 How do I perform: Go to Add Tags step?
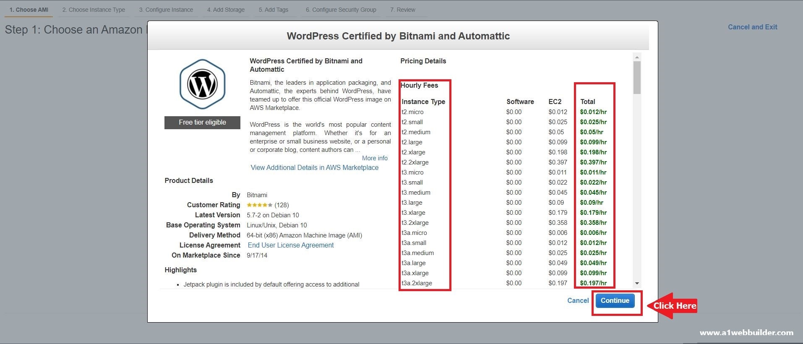(274, 10)
